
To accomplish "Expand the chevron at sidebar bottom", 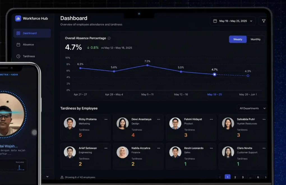I will pyautogui.click(x=47, y=177).
